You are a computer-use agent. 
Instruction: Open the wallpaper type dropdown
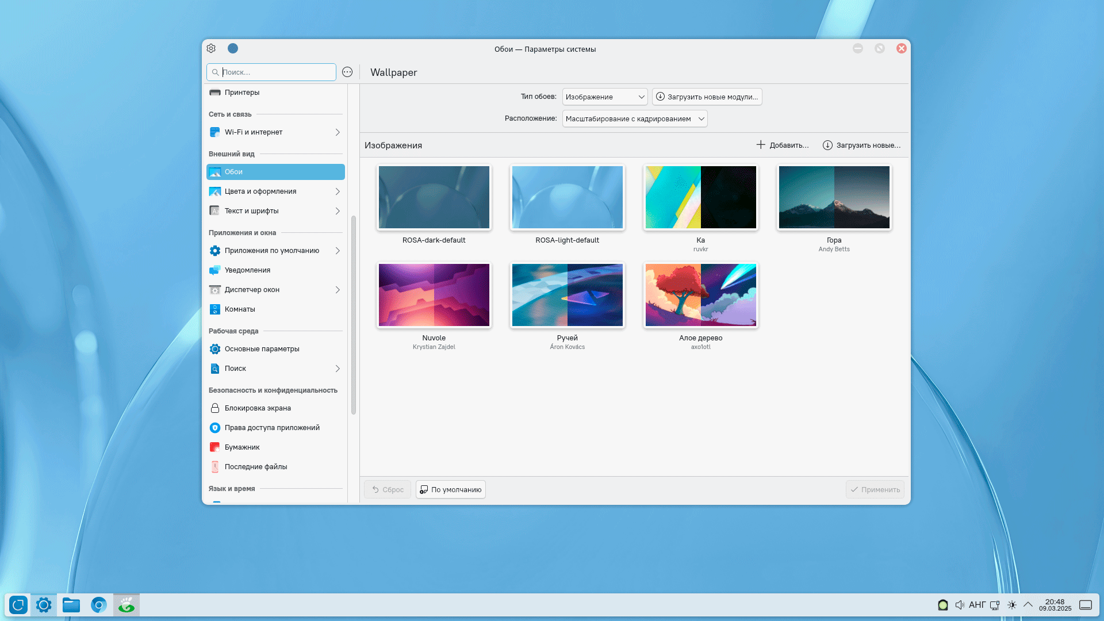point(604,97)
